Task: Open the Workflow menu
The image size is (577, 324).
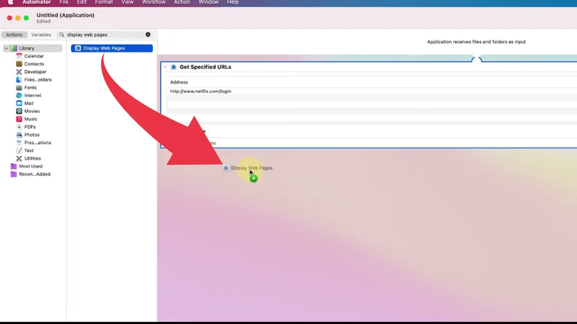Action: [x=154, y=2]
